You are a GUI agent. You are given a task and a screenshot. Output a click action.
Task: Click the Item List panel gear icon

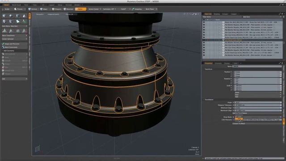(282, 14)
